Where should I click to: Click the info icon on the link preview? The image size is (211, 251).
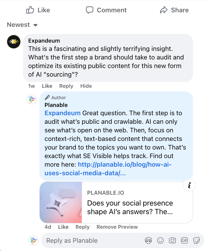tap(189, 185)
